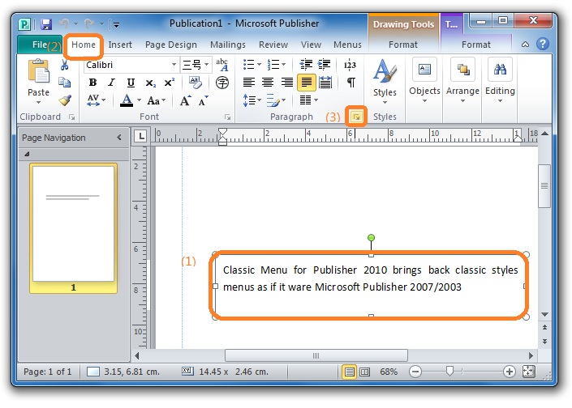Open the Customize Quick Access Toolbar dropdown
The height and width of the screenshot is (408, 572).
click(116, 25)
